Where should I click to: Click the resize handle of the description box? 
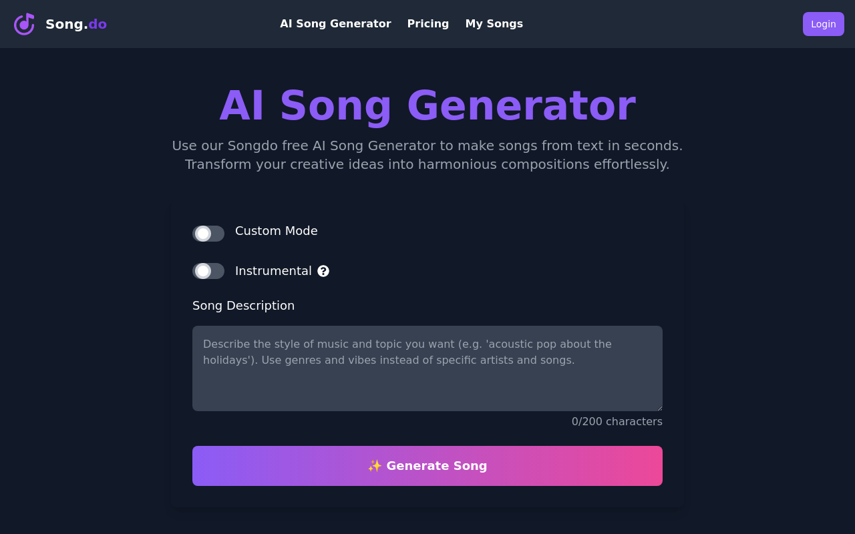659,408
